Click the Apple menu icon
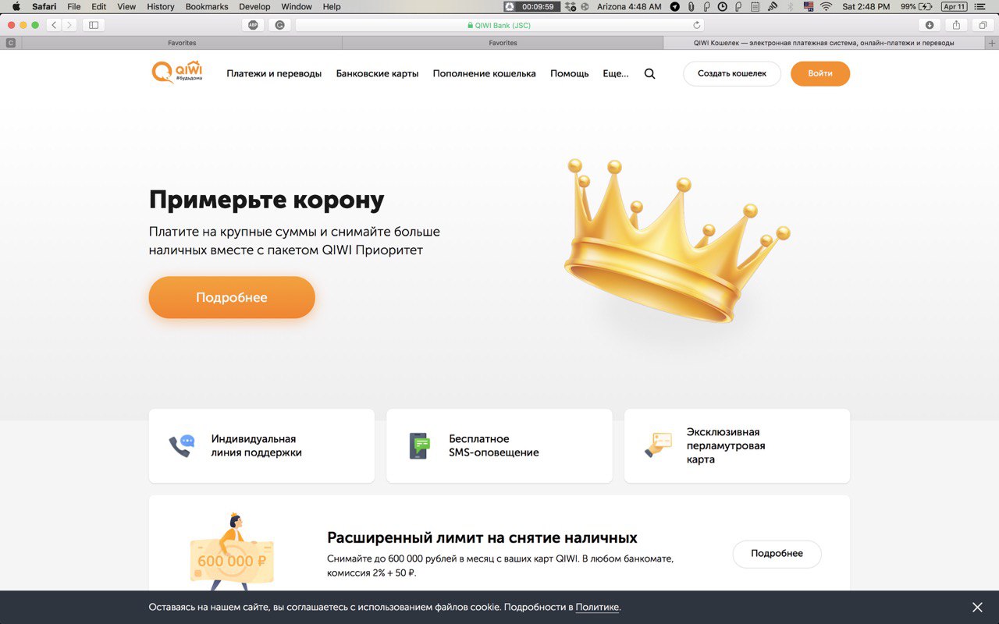Viewport: 999px width, 624px height. click(16, 6)
